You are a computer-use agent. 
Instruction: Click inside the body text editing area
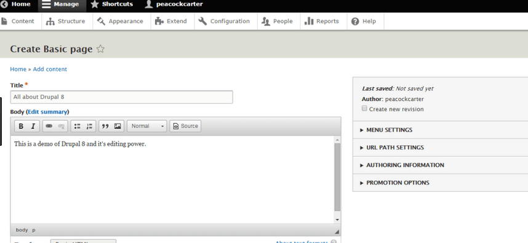tap(172, 180)
